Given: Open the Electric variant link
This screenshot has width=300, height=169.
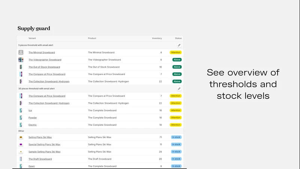Looking at the screenshot, I should [33, 125].
